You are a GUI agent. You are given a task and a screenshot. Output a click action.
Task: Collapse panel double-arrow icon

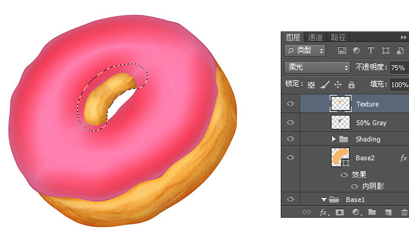404,38
